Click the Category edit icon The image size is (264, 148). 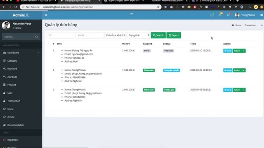(5, 61)
